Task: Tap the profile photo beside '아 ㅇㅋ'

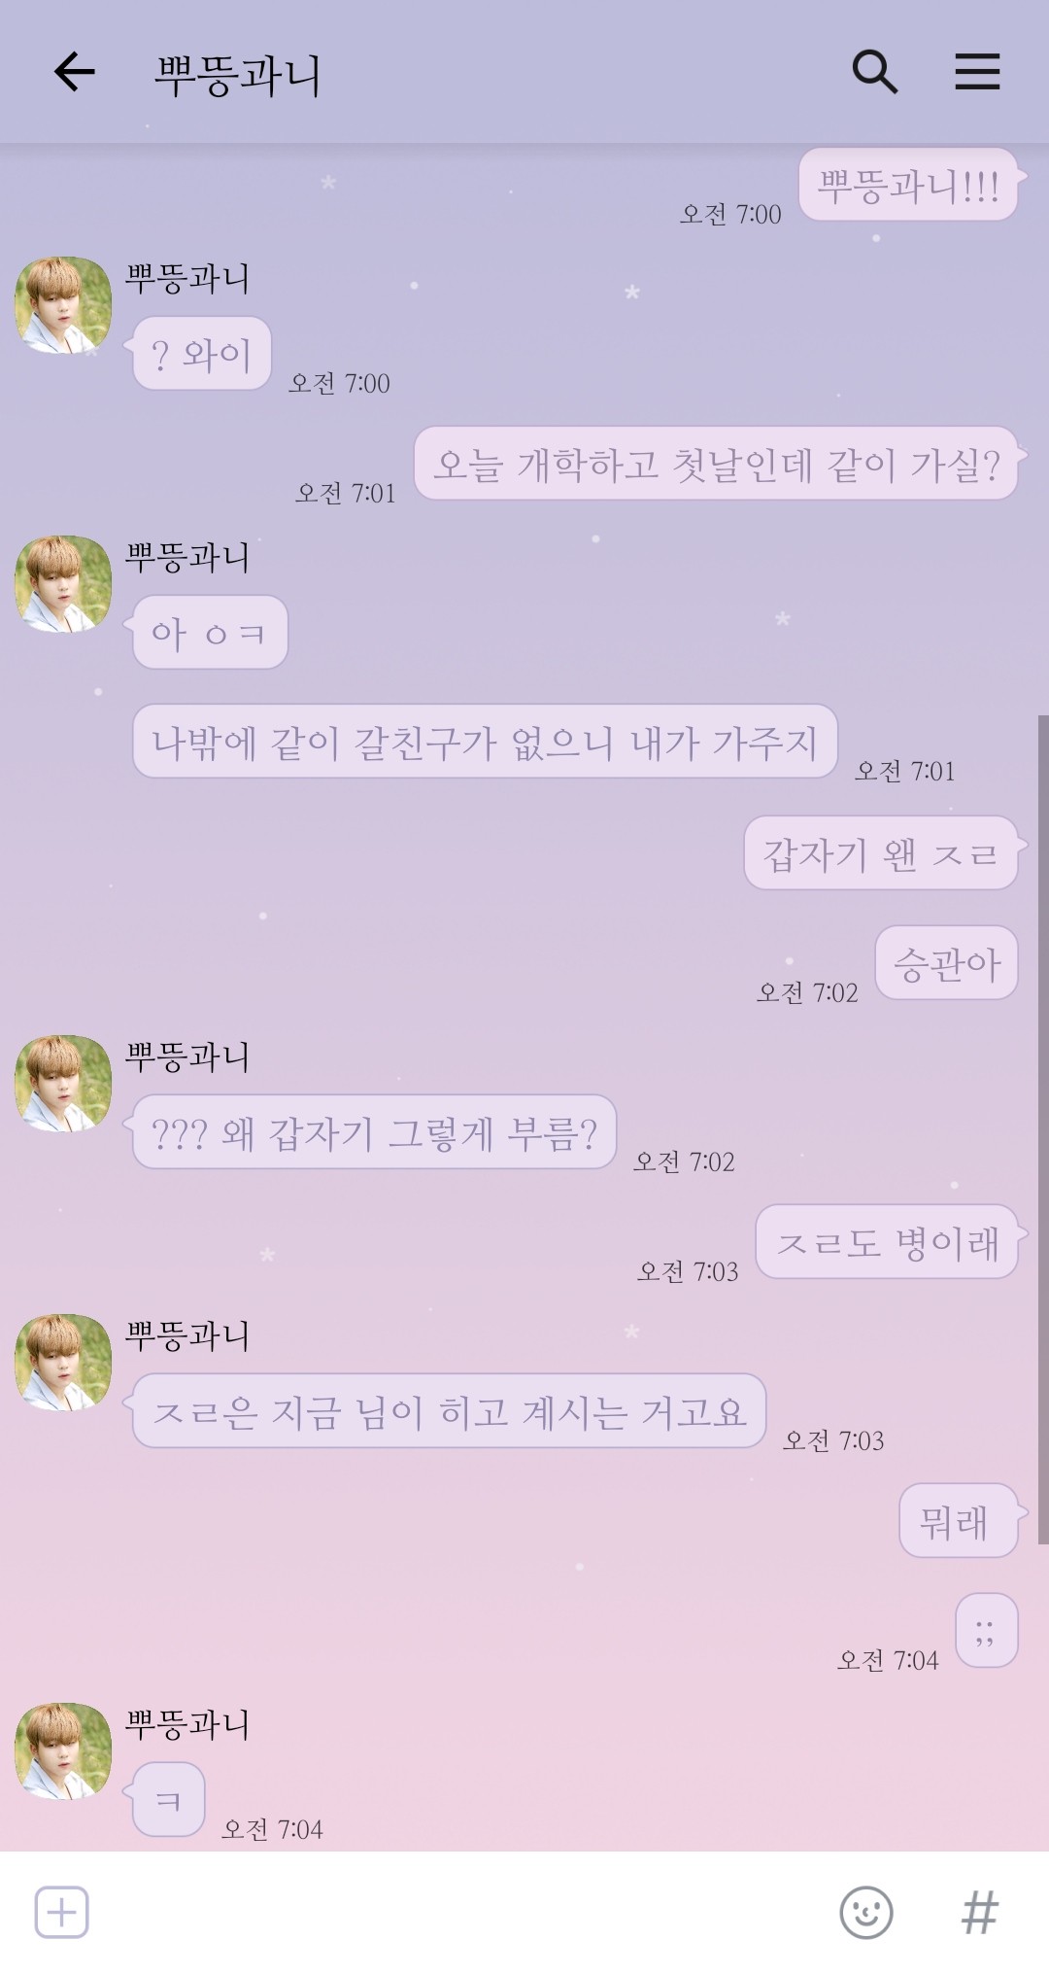Action: click(63, 584)
